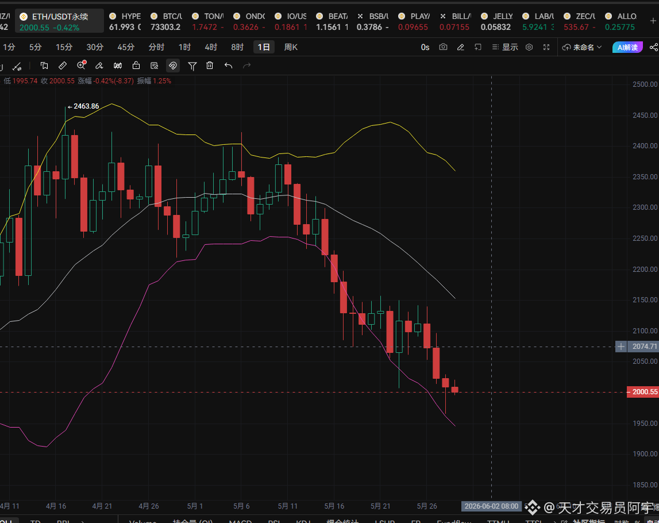Open the HYPE ticker tab

tap(125, 21)
